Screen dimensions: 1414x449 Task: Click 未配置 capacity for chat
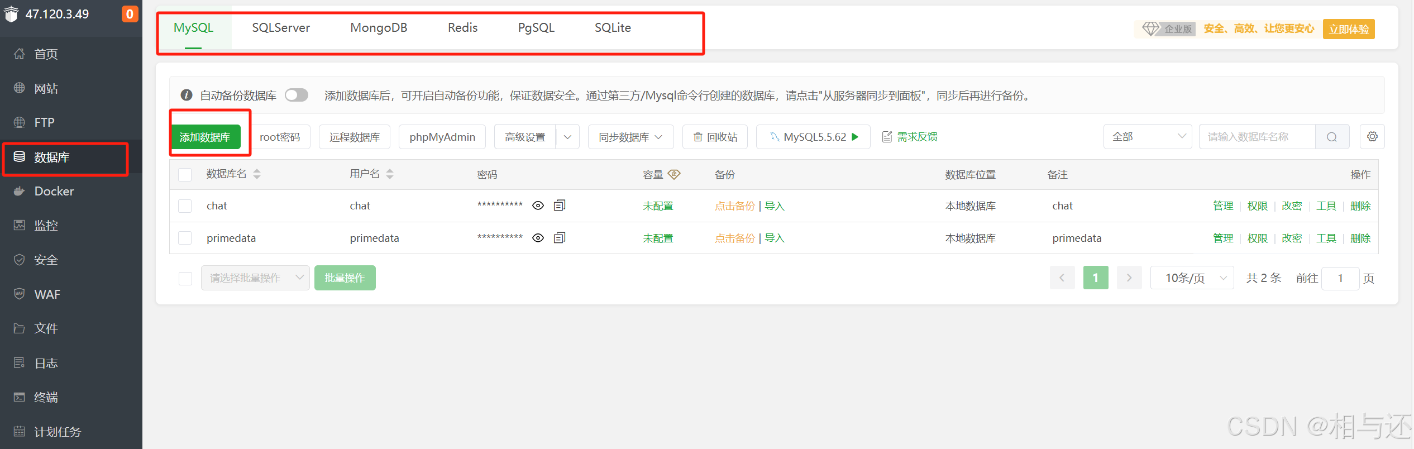[658, 206]
